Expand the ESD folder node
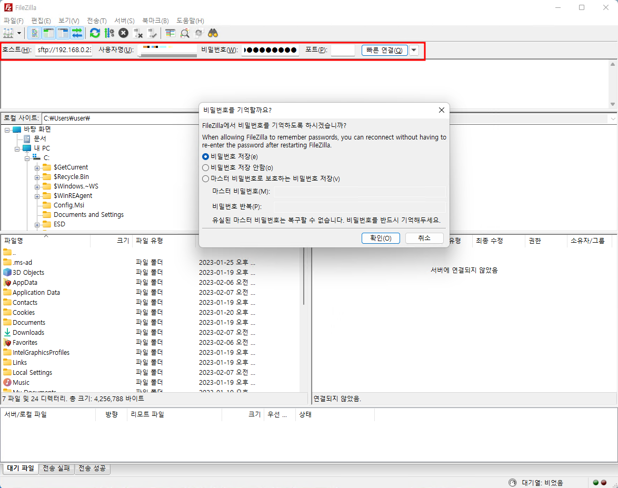The image size is (618, 488). pos(37,225)
